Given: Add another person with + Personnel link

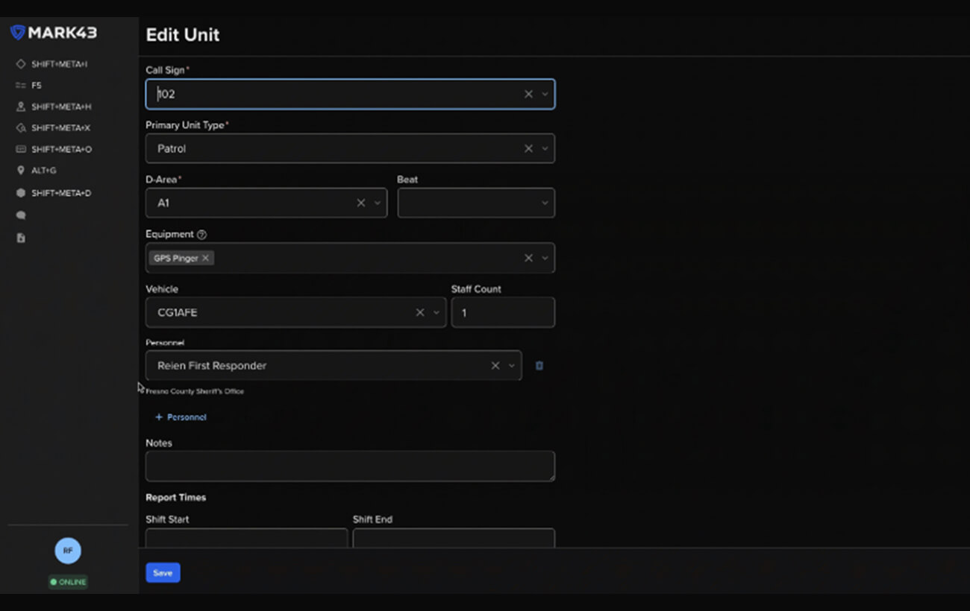Looking at the screenshot, I should coord(181,417).
